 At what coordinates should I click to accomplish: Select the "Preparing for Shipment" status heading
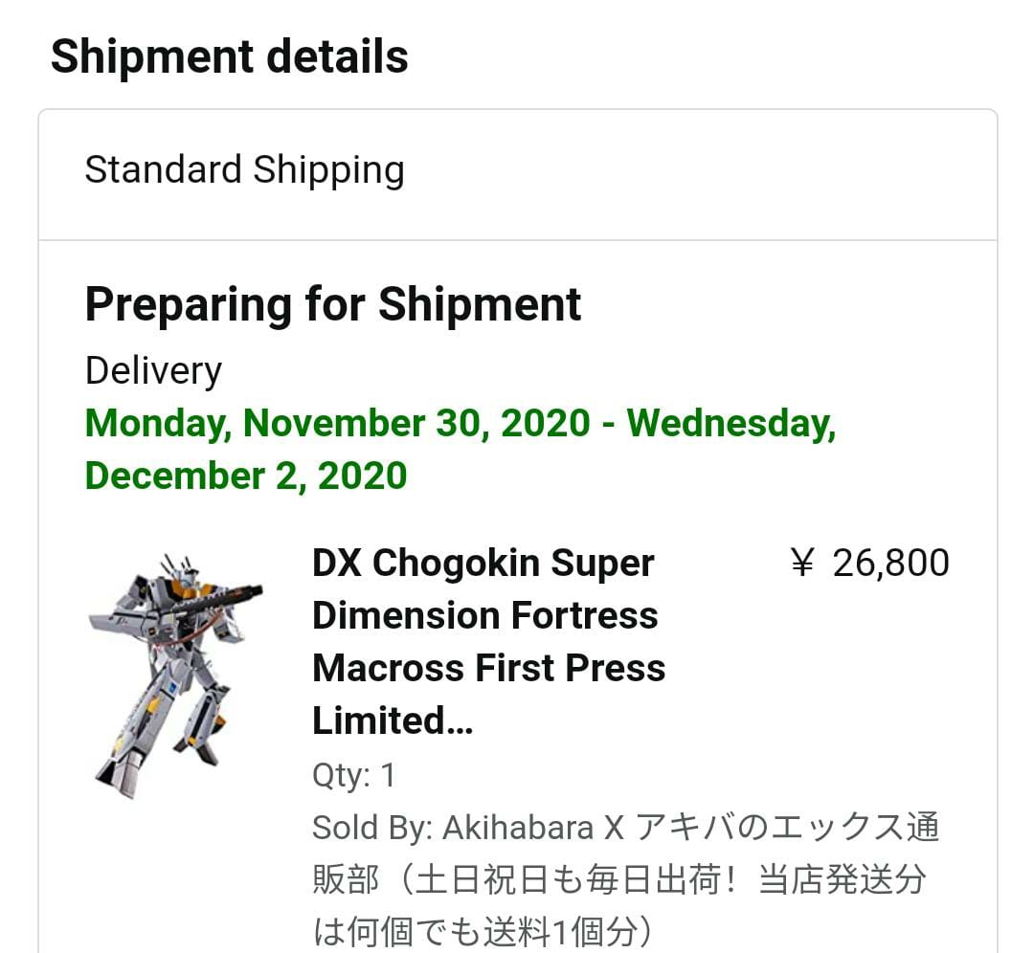click(x=333, y=305)
